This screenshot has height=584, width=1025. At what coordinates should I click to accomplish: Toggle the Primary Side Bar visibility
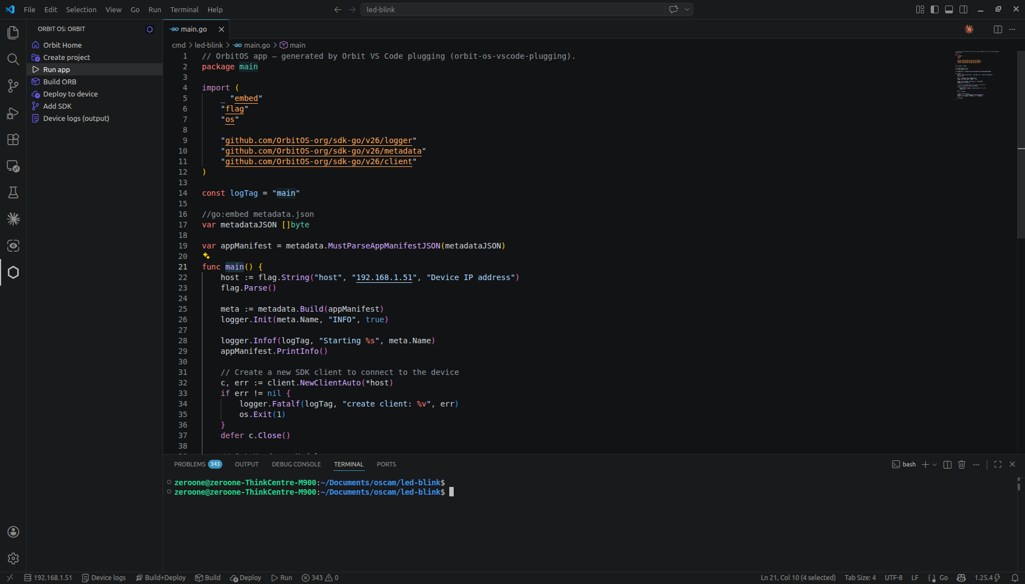pos(935,9)
